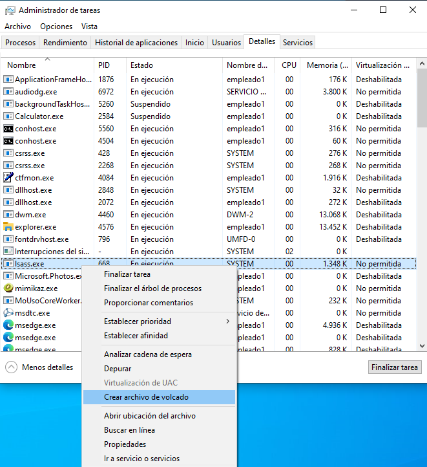This screenshot has height=467, width=427.
Task: Switch to the Usuarios tab
Action: [x=226, y=43]
